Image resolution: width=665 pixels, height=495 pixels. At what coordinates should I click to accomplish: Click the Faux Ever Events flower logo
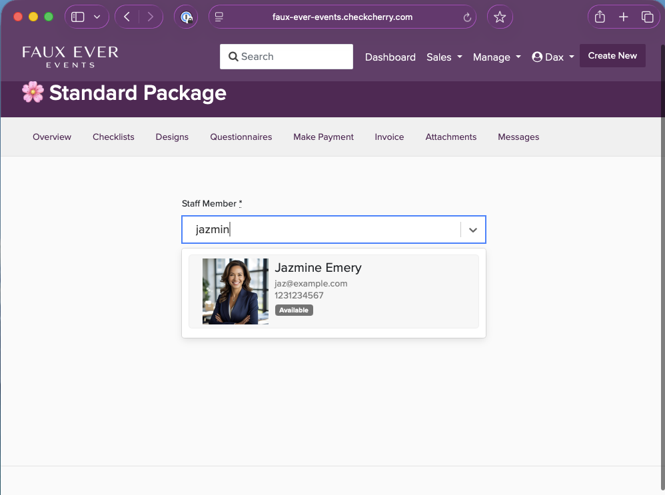(32, 92)
